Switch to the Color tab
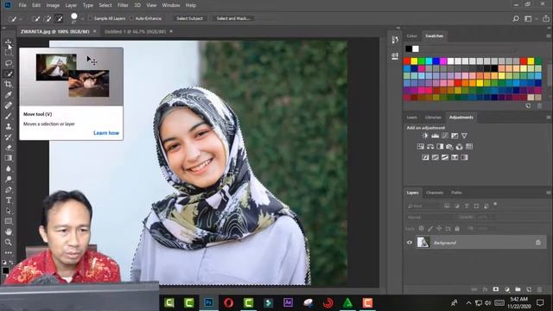553x311 pixels. click(411, 36)
